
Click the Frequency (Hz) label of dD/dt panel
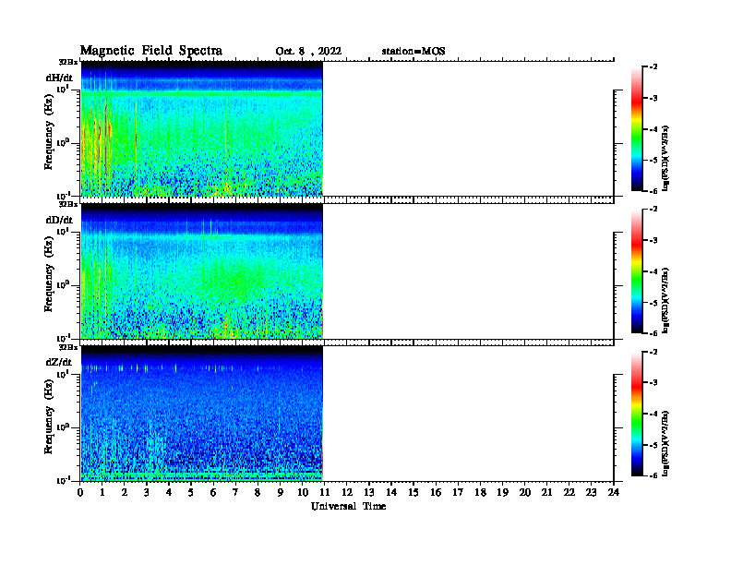pos(49,274)
